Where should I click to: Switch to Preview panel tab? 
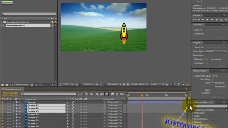point(197,15)
